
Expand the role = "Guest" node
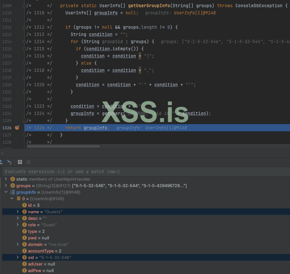[x=18, y=225]
